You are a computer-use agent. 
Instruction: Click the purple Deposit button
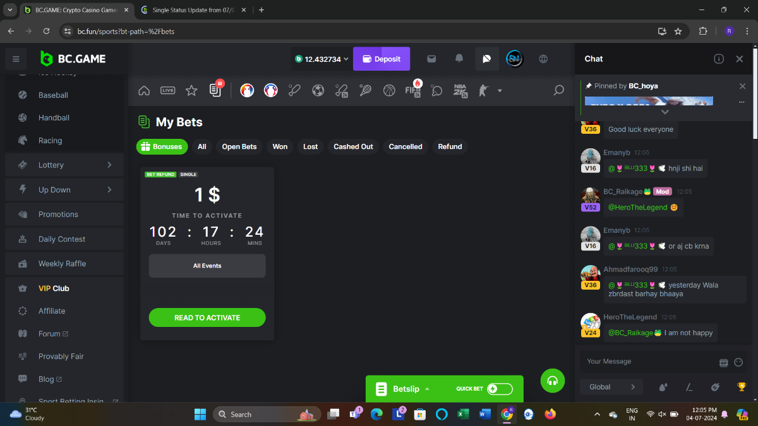[x=382, y=59]
